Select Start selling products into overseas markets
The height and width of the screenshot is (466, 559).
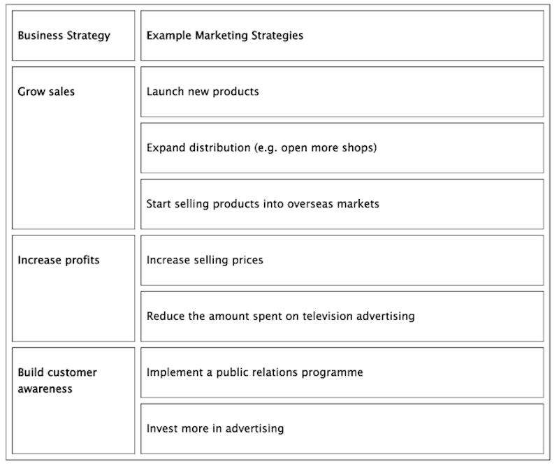[x=342, y=204]
